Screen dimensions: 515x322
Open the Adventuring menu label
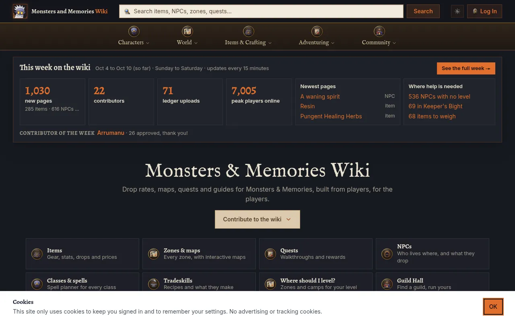click(314, 42)
